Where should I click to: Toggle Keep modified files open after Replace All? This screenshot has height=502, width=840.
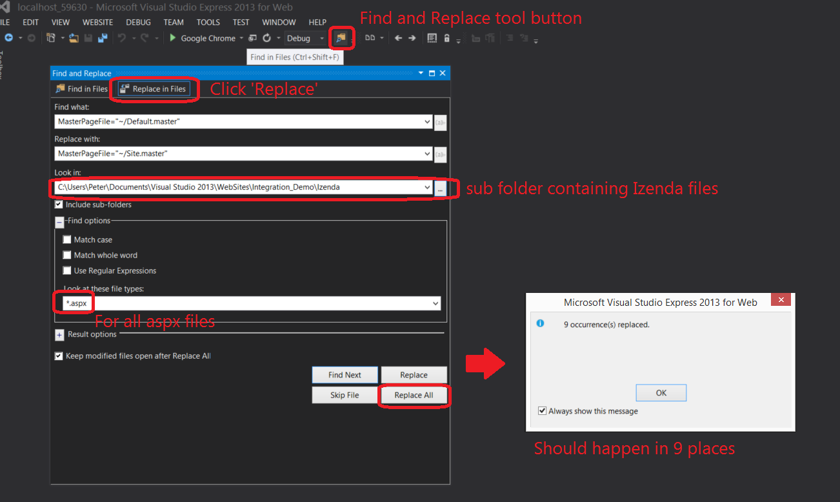click(x=59, y=356)
